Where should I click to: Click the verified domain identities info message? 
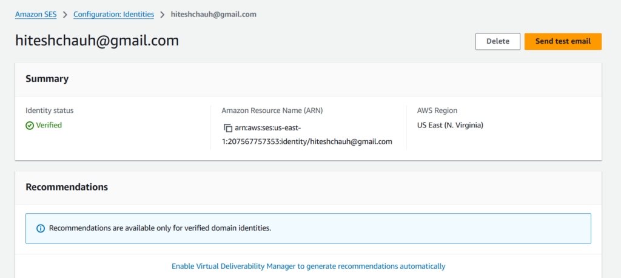click(159, 228)
